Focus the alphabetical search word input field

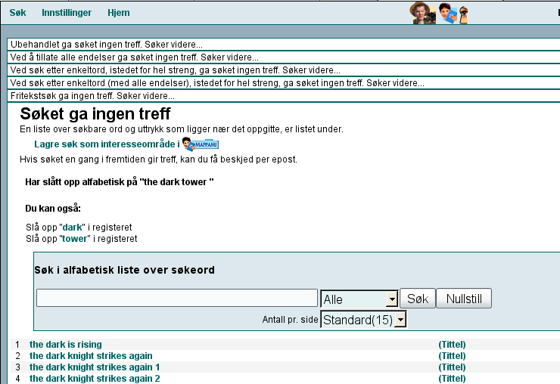[177, 298]
